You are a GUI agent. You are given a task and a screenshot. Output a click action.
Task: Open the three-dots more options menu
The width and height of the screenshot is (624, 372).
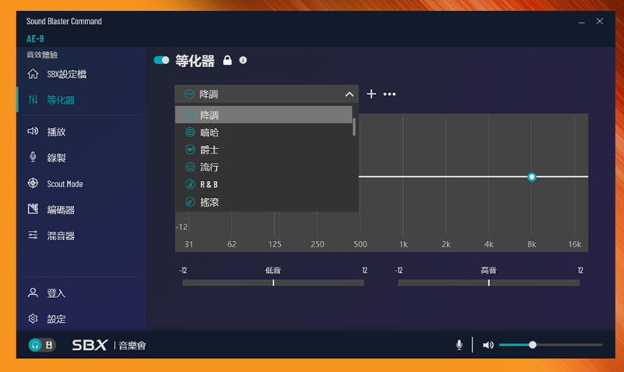(389, 94)
